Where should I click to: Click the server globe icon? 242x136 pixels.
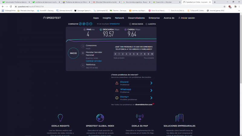click(x=83, y=53)
